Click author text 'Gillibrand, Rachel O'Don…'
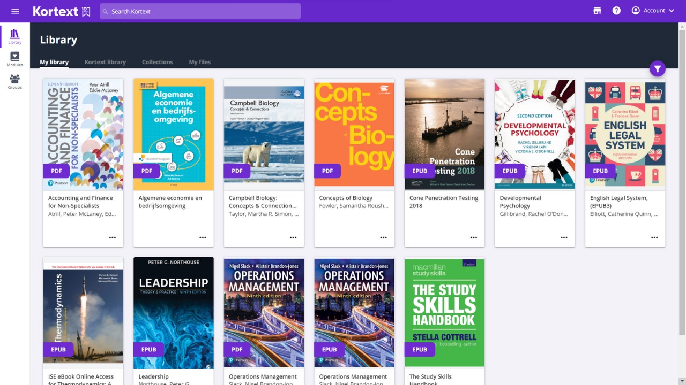Viewport: 686px width, 385px height. tap(534, 214)
